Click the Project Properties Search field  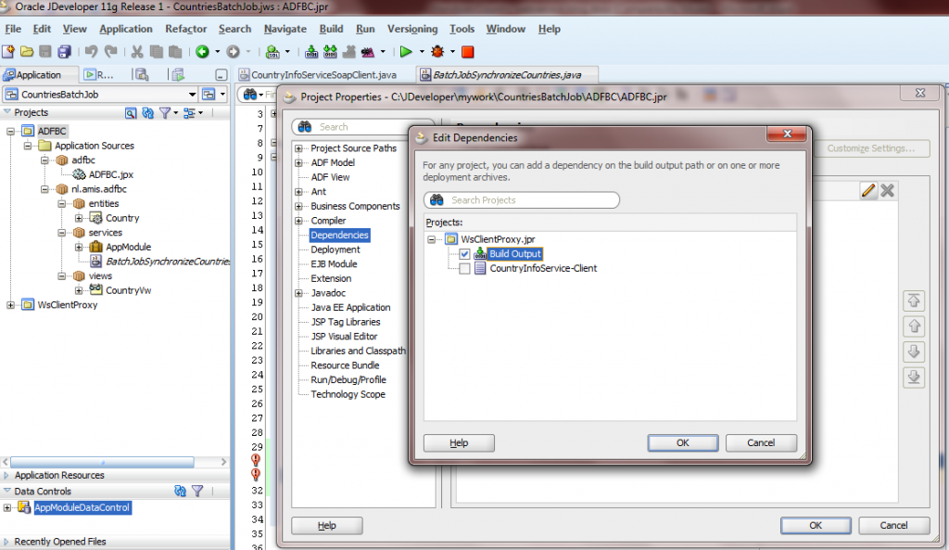[x=363, y=126]
